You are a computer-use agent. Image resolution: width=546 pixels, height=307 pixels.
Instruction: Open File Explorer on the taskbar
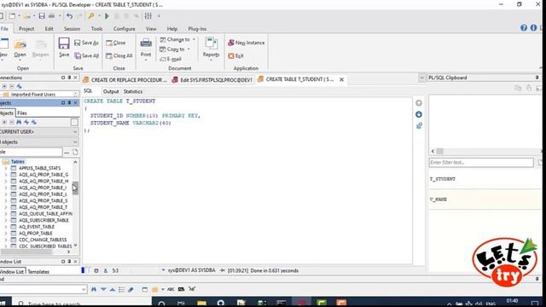tap(201, 303)
